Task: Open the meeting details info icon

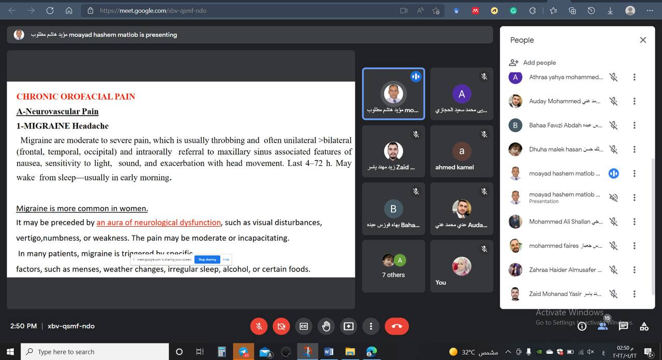Action: pyautogui.click(x=582, y=326)
